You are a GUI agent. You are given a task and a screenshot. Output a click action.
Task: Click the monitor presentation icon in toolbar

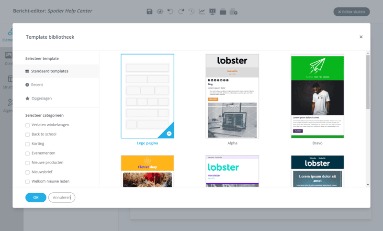pyautogui.click(x=213, y=11)
